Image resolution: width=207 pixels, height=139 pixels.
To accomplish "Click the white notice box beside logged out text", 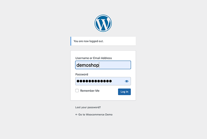I will 119,41.
